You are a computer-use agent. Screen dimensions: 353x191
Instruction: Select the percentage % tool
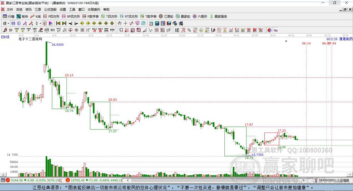point(189,30)
